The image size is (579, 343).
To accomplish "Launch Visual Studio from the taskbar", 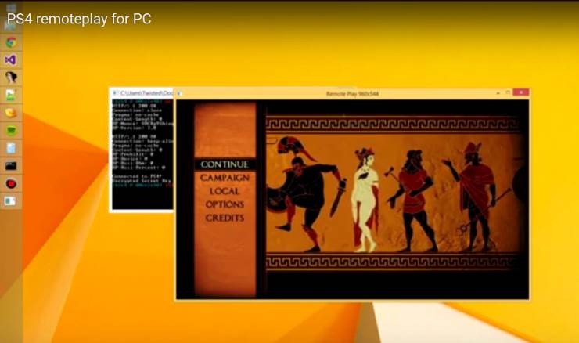I will [x=11, y=60].
